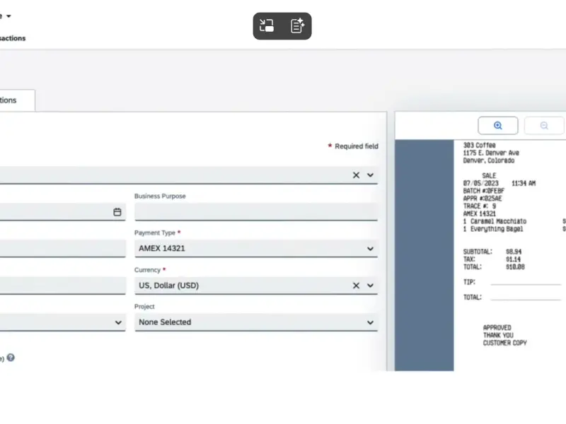Click the AI document sparkle icon
Screen dimensions: 566x424
[298, 26]
